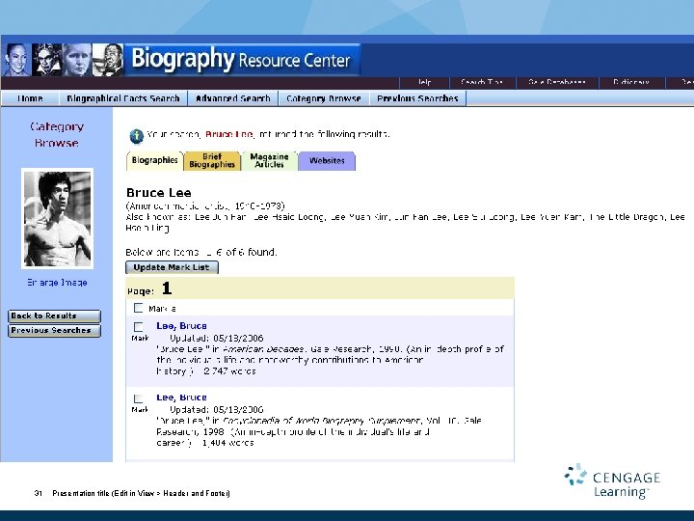Click 'Presentation title' footer text
The width and height of the screenshot is (694, 521).
pos(141,493)
